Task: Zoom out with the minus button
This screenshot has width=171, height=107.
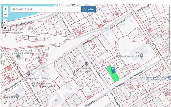Action: pos(5,14)
